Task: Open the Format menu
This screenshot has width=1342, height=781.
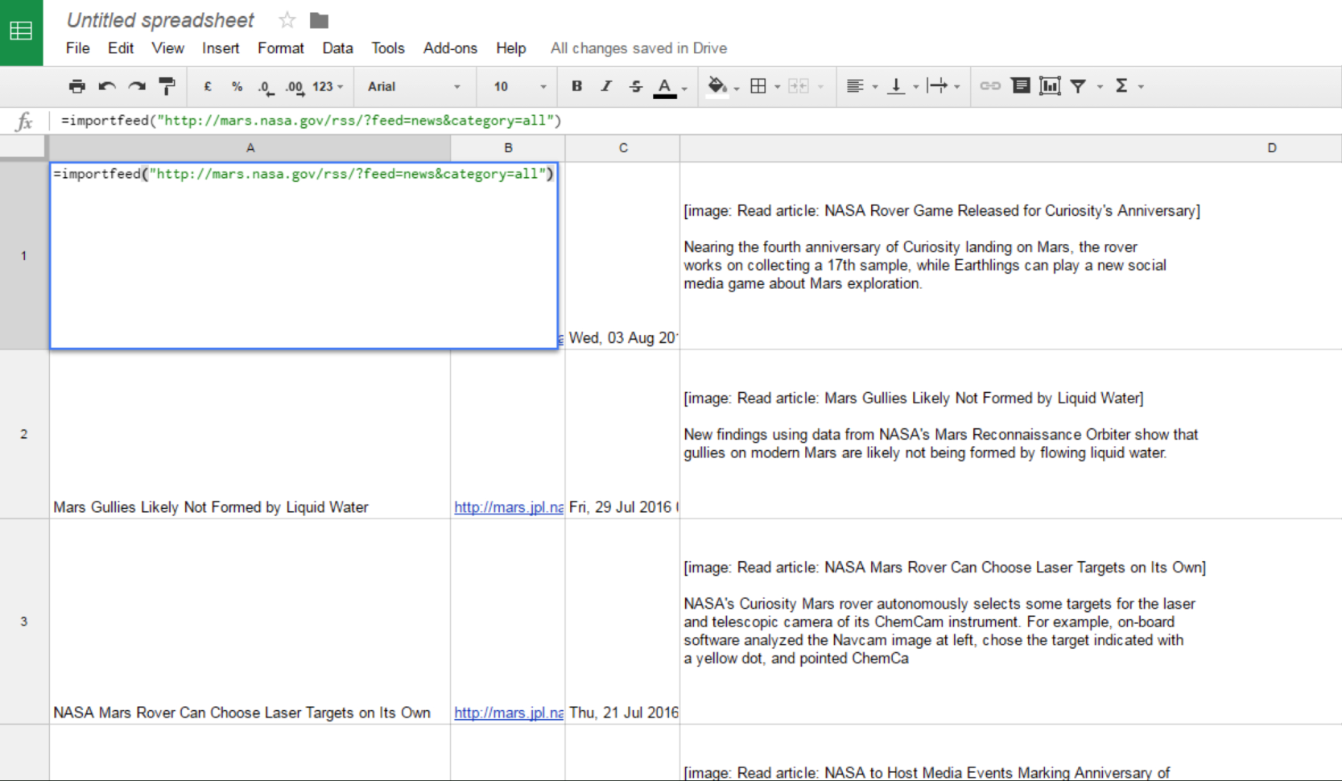Action: click(x=281, y=48)
